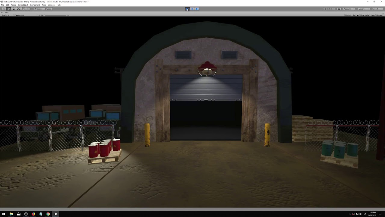Show hidden system tray icons
Image resolution: width=385 pixels, height=217 pixels.
(350, 214)
